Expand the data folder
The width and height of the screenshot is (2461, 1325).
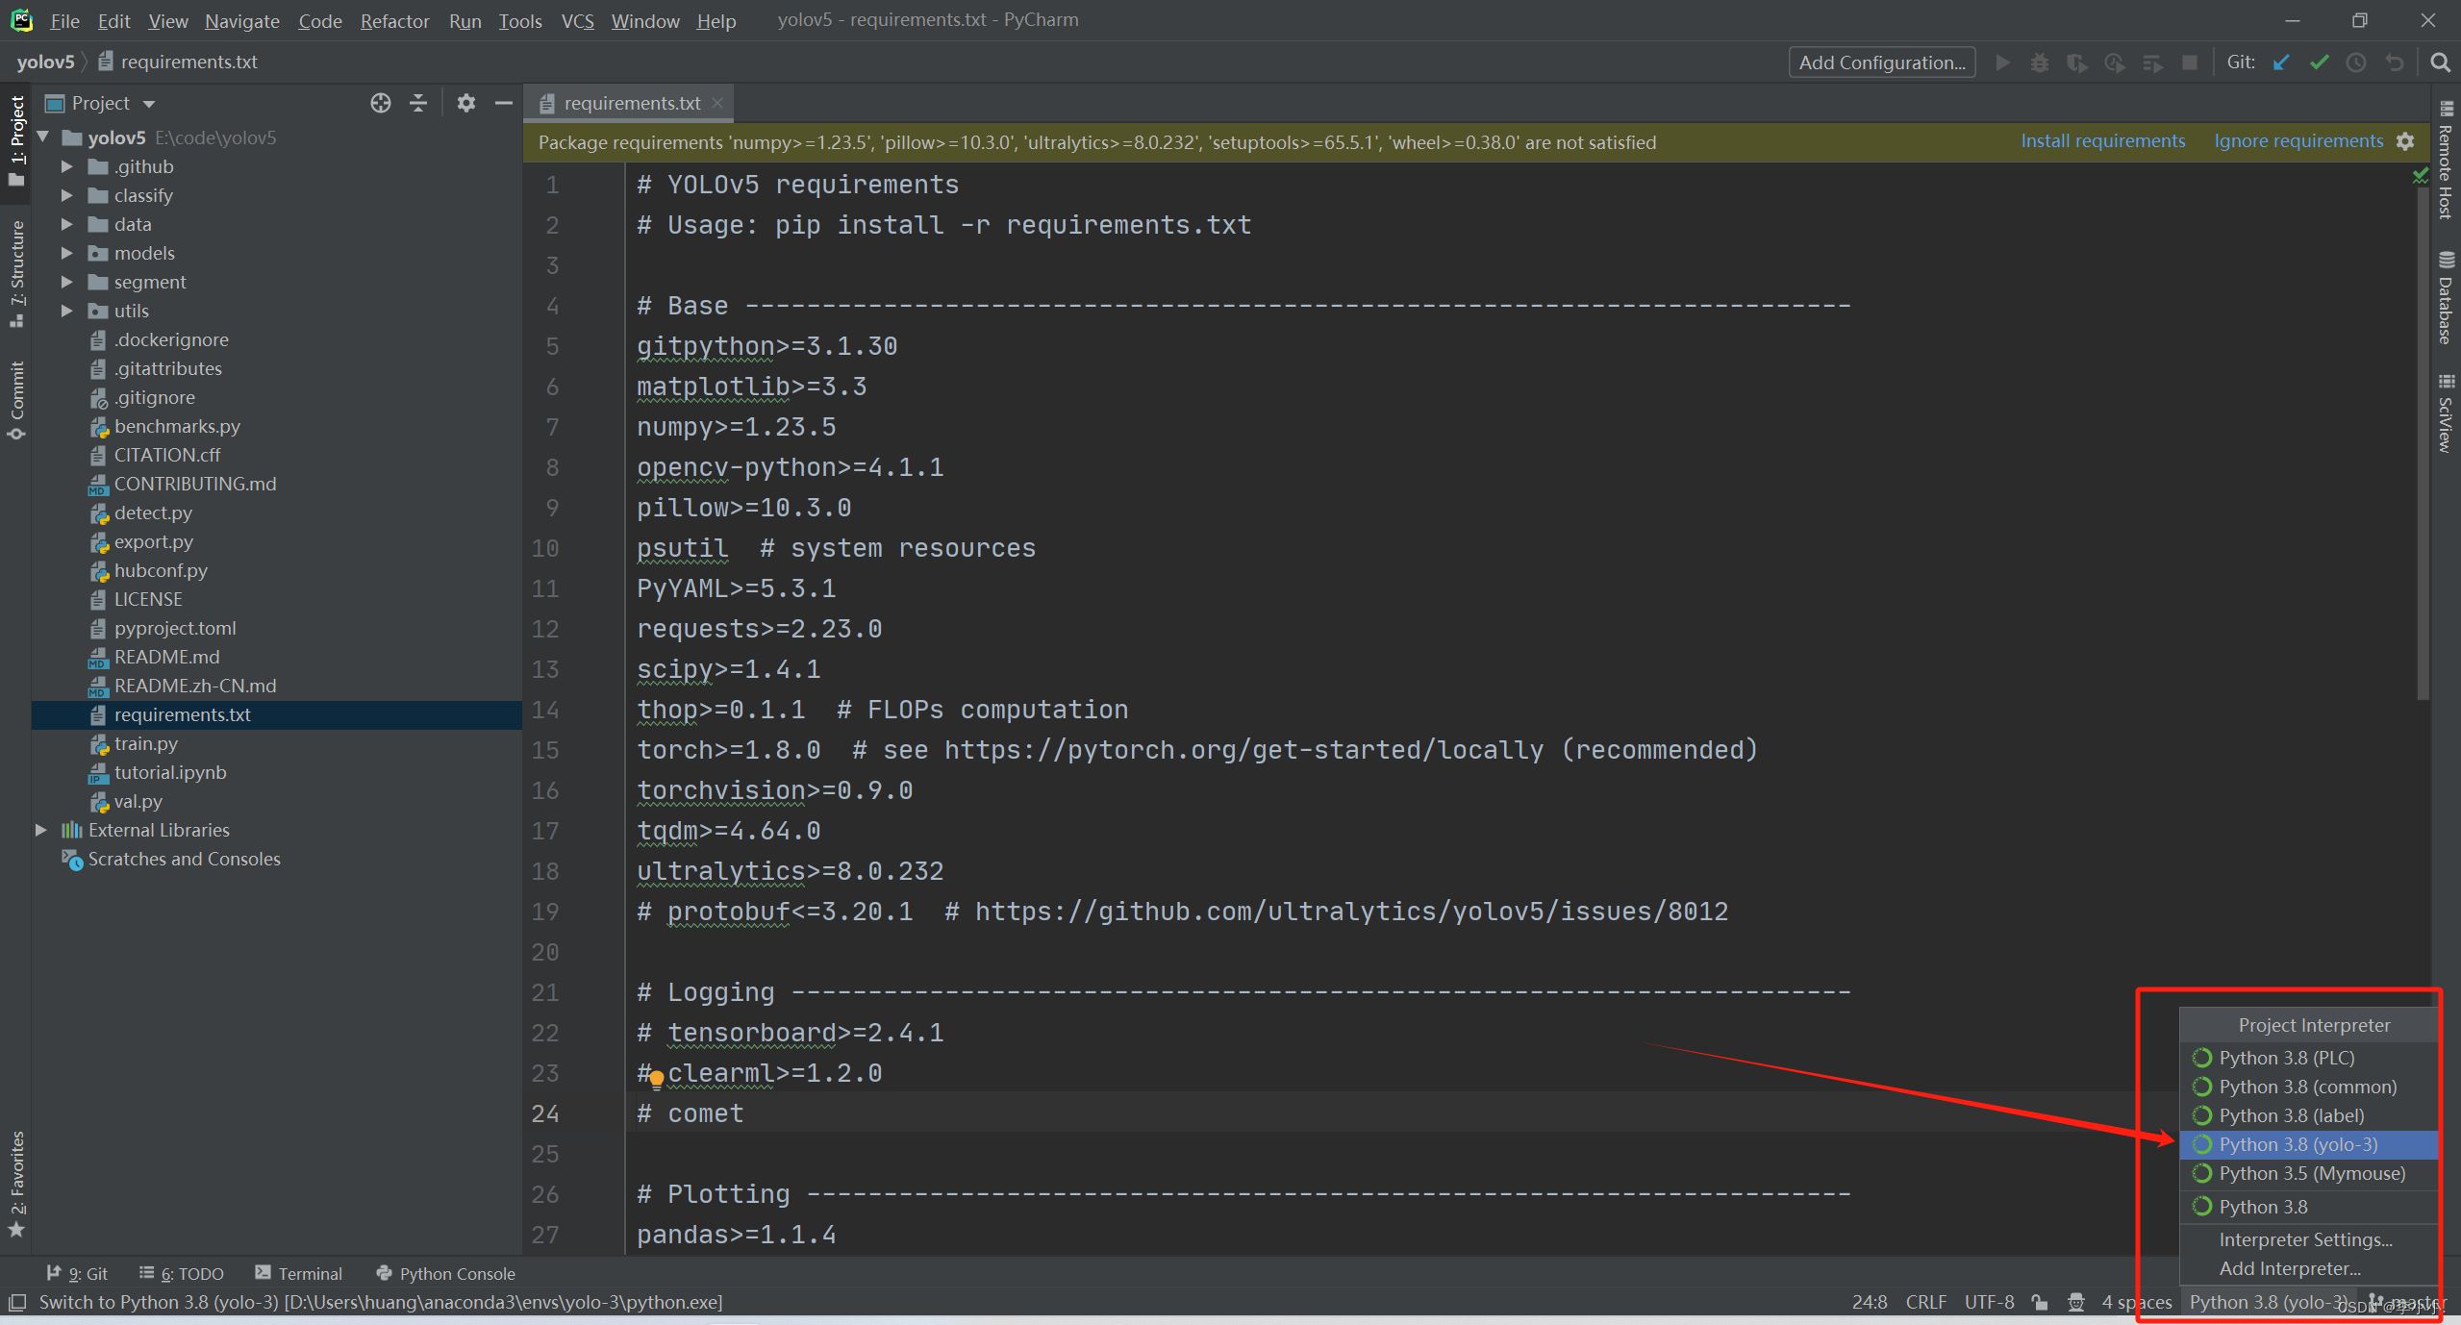click(66, 224)
